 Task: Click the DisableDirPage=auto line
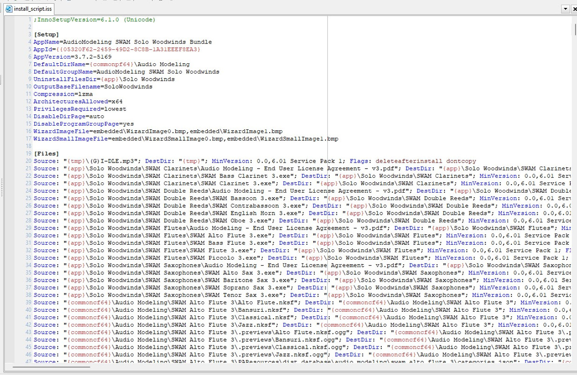[69, 117]
